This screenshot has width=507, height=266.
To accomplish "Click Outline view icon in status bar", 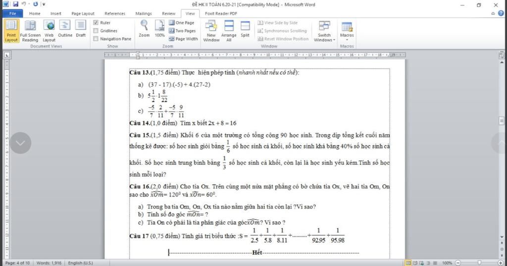I will pyautogui.click(x=428, y=263).
